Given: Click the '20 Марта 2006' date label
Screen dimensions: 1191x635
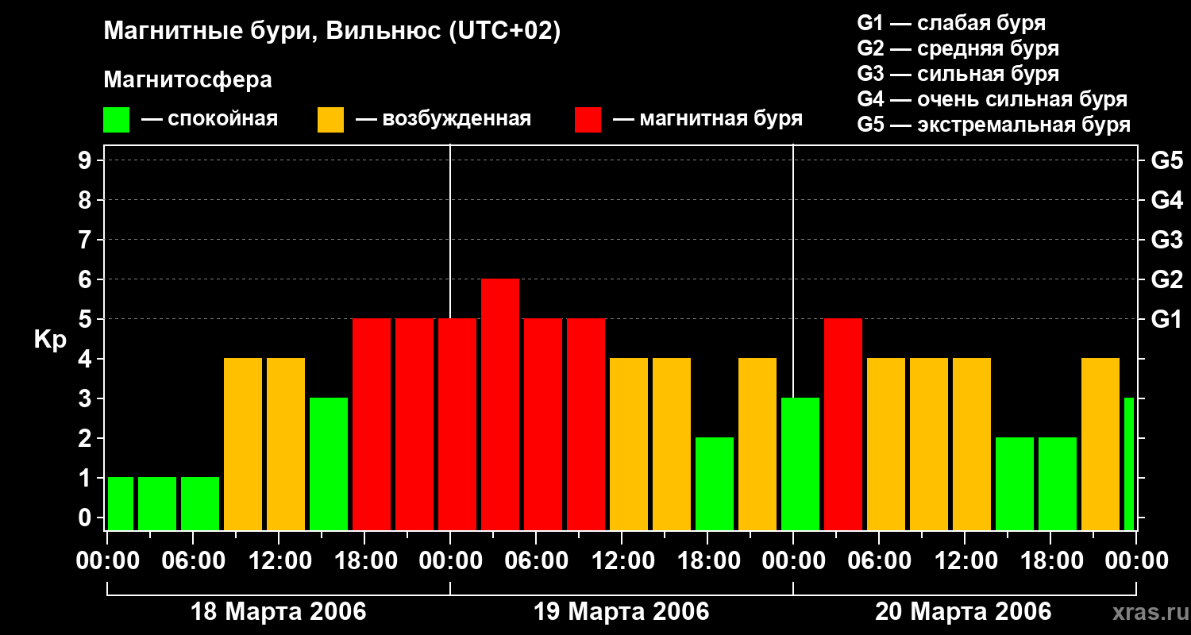Looking at the screenshot, I should (x=963, y=612).
